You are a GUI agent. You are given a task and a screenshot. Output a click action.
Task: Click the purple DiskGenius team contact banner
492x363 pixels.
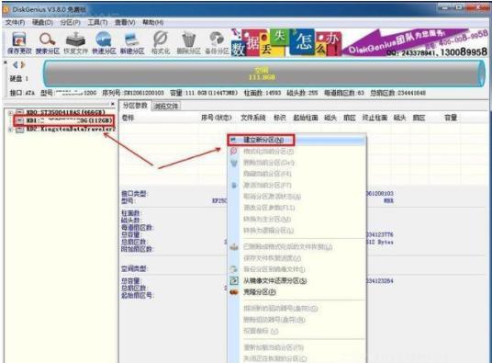[x=415, y=42]
